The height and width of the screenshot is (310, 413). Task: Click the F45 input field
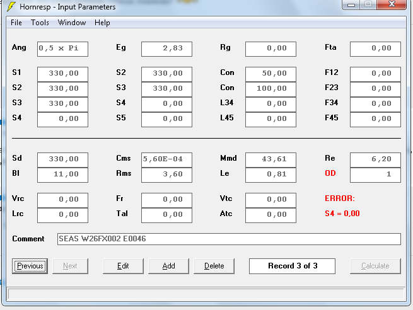pos(375,120)
